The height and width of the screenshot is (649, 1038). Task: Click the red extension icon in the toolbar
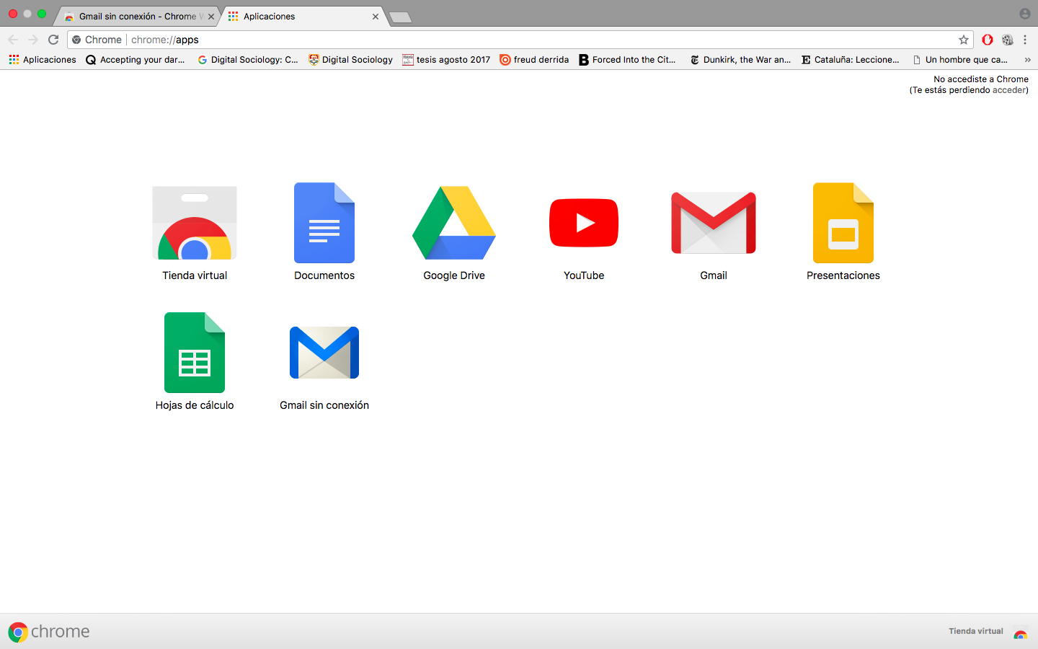[988, 40]
